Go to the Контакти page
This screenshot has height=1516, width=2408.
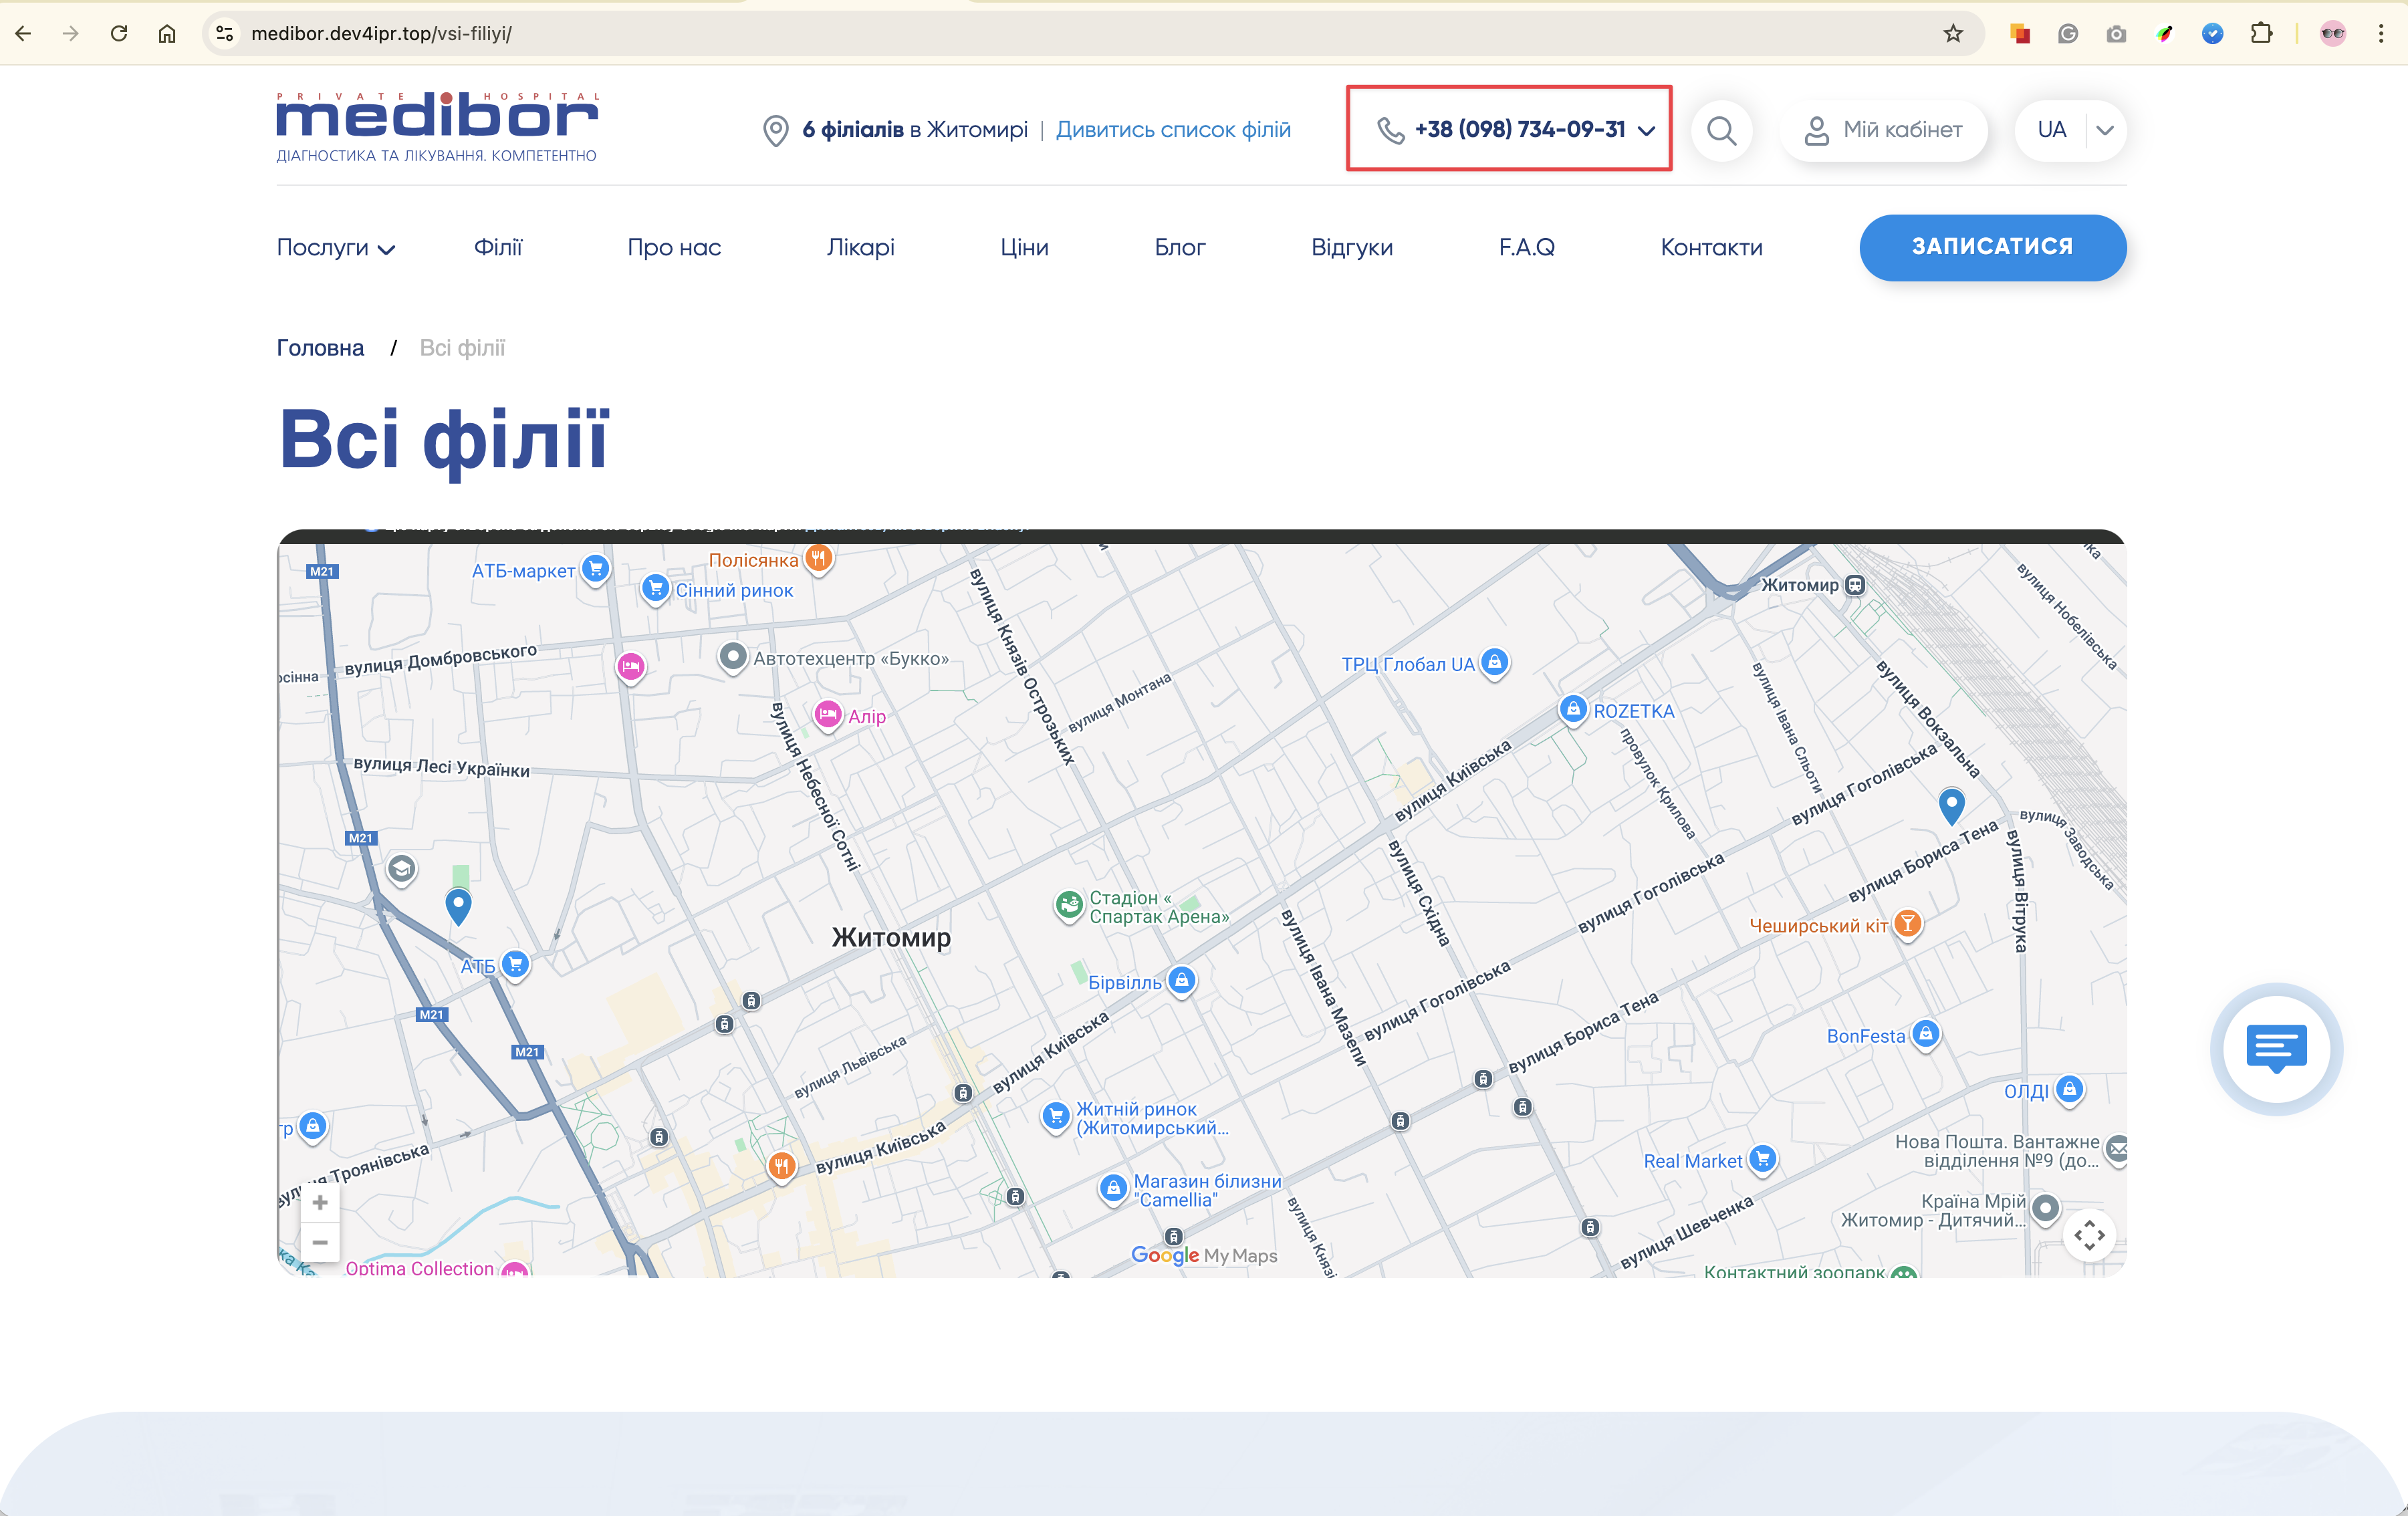pos(1711,247)
